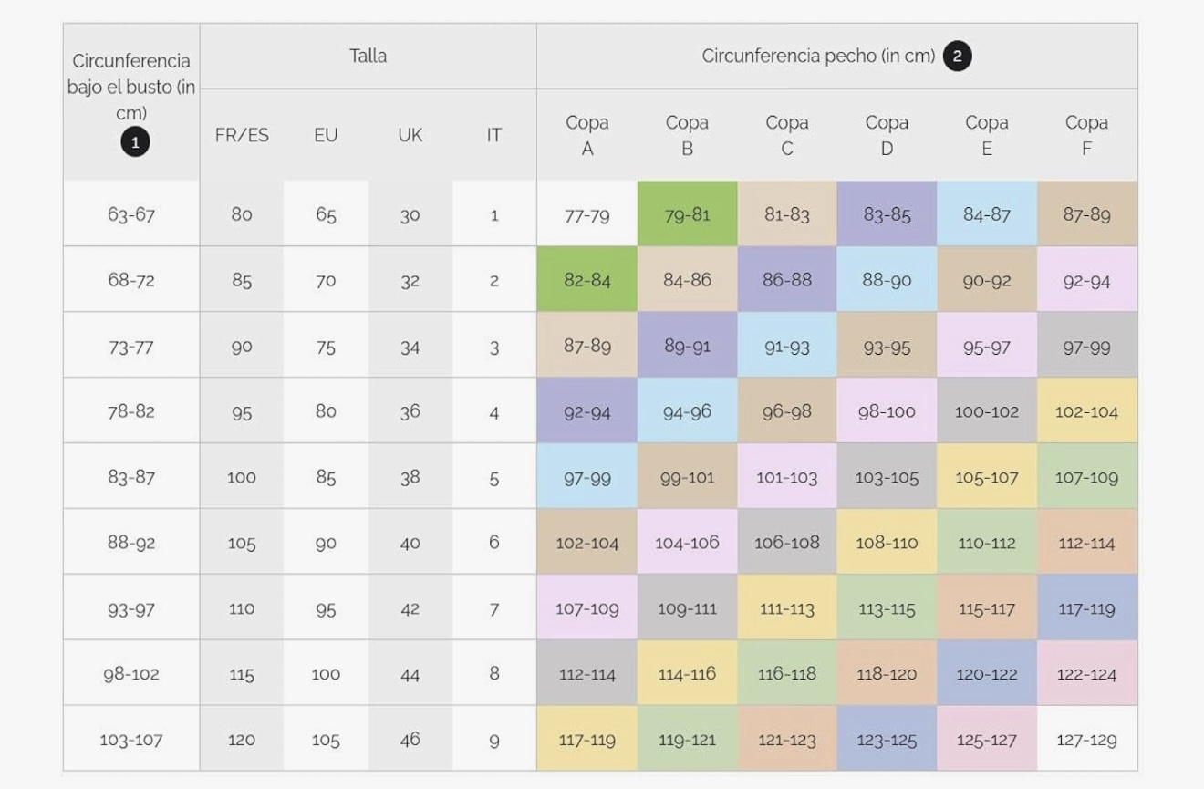Click the Copa D column header

(x=887, y=135)
